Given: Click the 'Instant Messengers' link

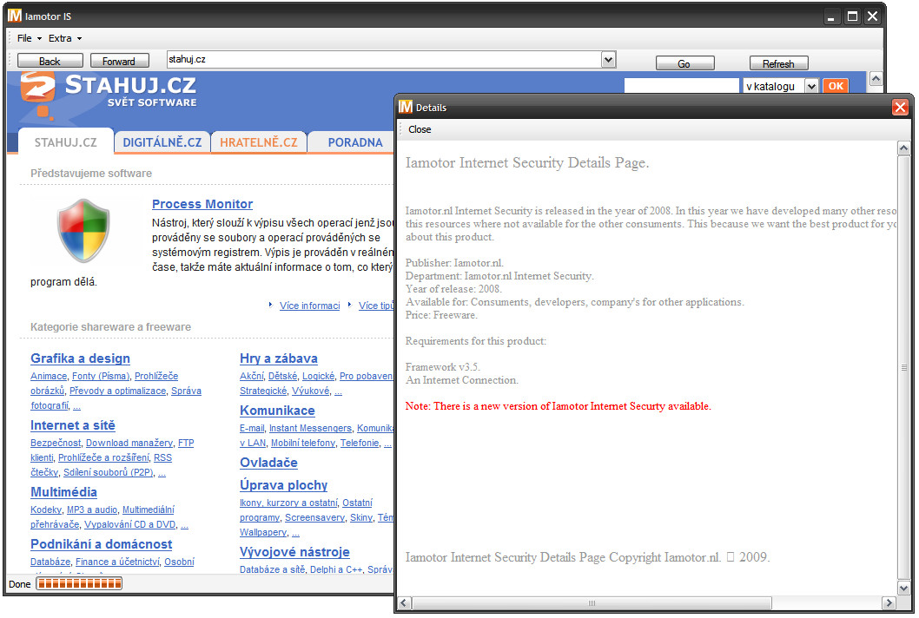Looking at the screenshot, I should pyautogui.click(x=310, y=428).
